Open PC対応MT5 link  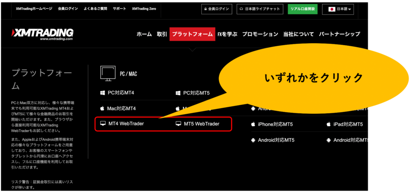pos(196,93)
